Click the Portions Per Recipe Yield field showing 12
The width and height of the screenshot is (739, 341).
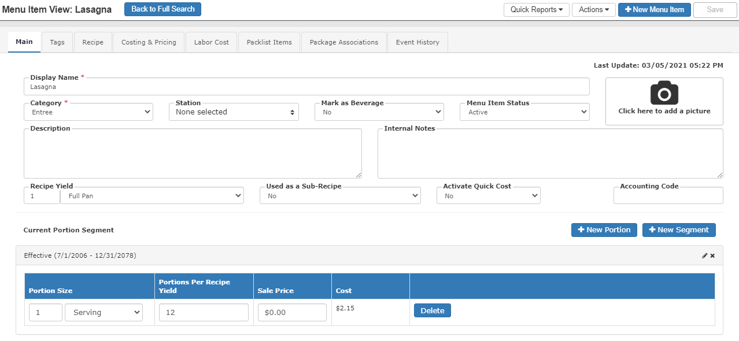coord(204,313)
